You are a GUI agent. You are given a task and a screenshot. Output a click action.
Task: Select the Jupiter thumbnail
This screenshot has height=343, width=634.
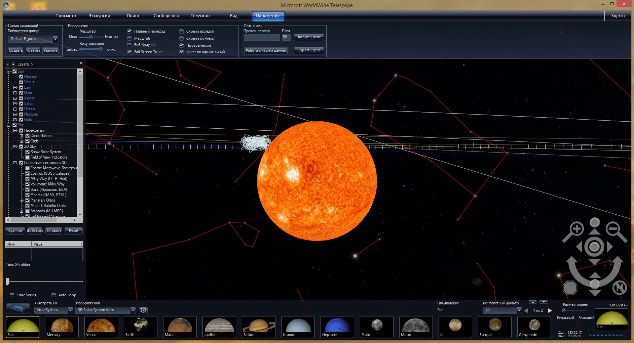tap(219, 327)
